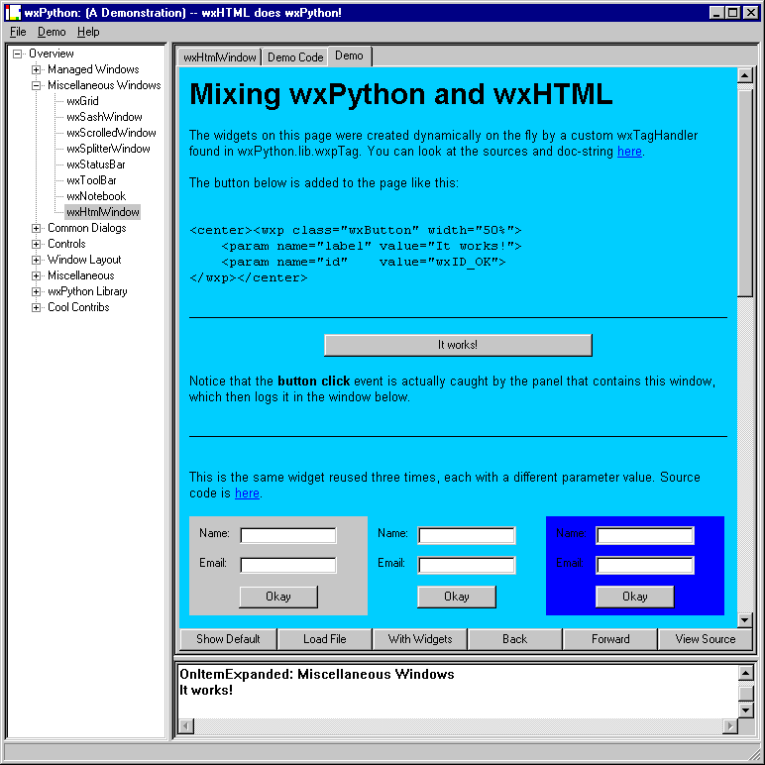Collapse the Miscellaneous Windows node
This screenshot has width=765, height=765.
coord(36,86)
